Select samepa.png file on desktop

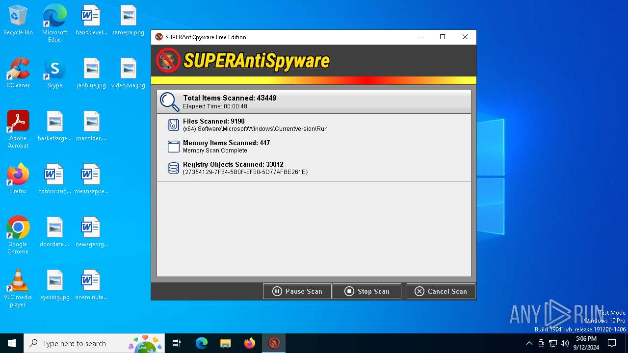click(x=128, y=21)
